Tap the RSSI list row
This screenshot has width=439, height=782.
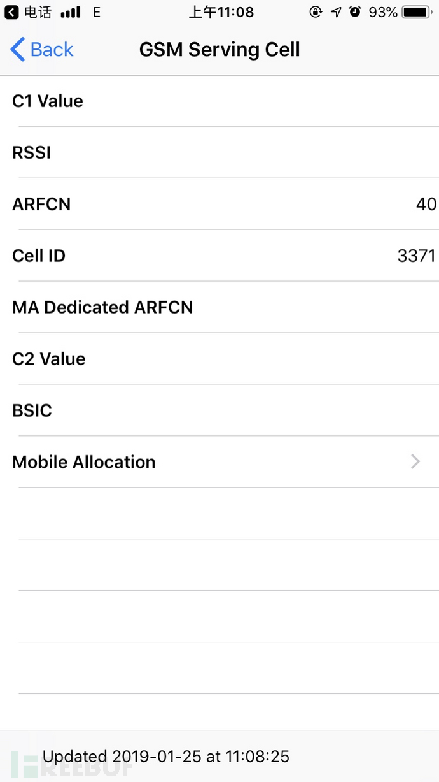(x=219, y=152)
